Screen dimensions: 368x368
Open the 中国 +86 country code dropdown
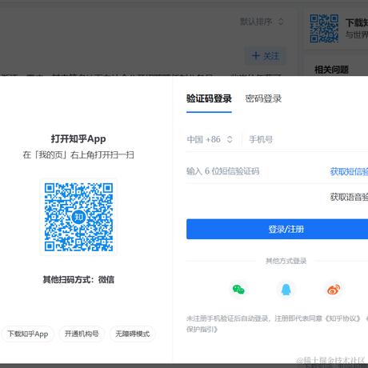pyautogui.click(x=210, y=139)
